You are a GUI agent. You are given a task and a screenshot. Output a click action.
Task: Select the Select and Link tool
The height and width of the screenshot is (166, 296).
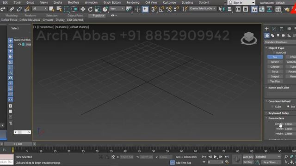[12, 9]
